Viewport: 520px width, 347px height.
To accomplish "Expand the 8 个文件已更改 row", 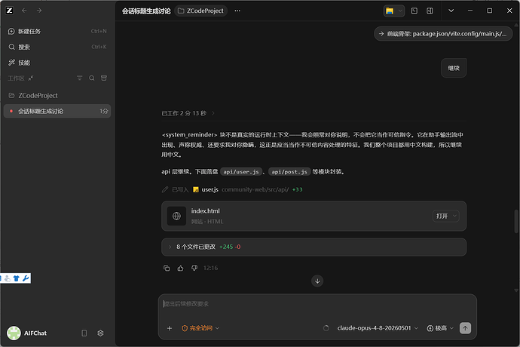I will [314, 247].
